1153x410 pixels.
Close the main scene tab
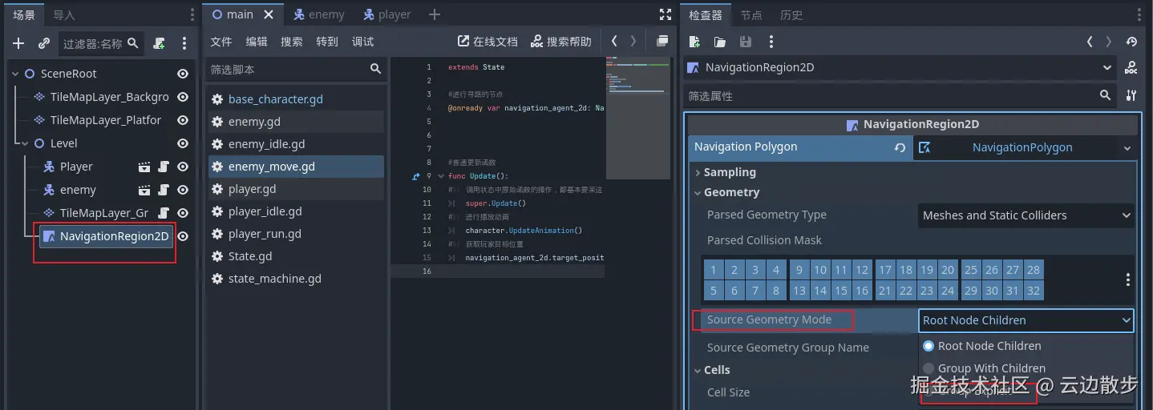point(269,14)
